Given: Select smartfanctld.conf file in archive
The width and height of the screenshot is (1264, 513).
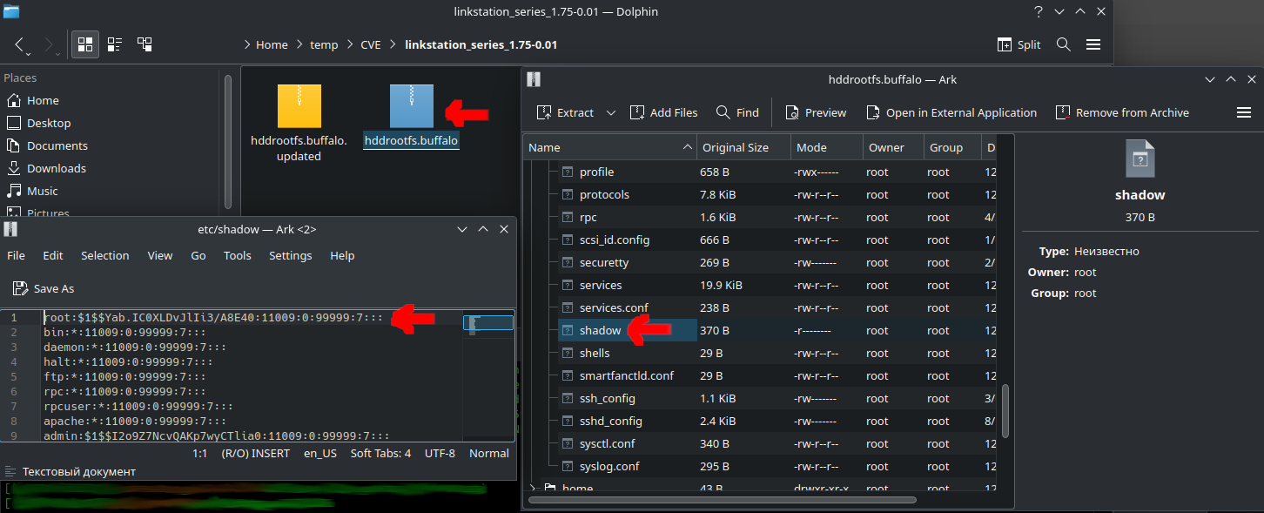Looking at the screenshot, I should 627,375.
